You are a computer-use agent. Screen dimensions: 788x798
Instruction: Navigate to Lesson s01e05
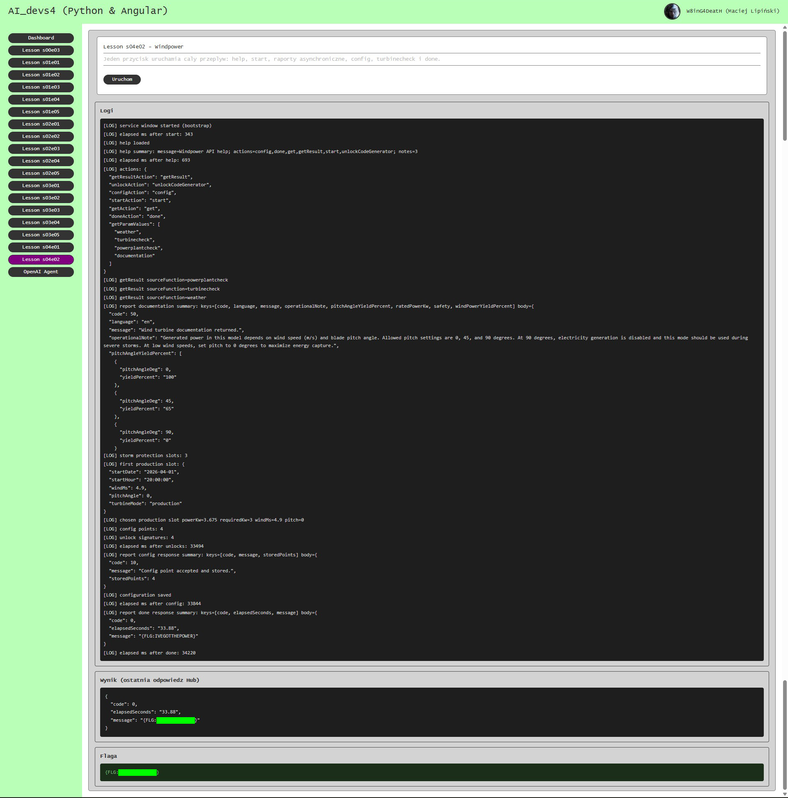pos(41,112)
